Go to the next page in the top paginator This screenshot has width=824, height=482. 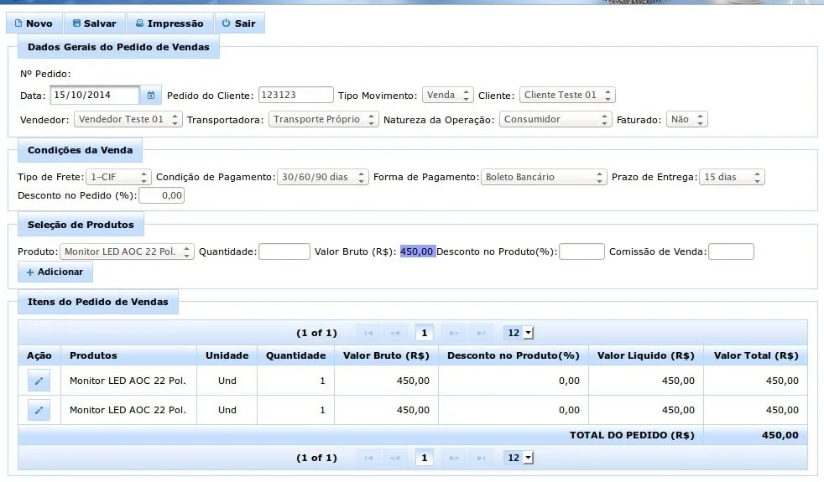[454, 333]
